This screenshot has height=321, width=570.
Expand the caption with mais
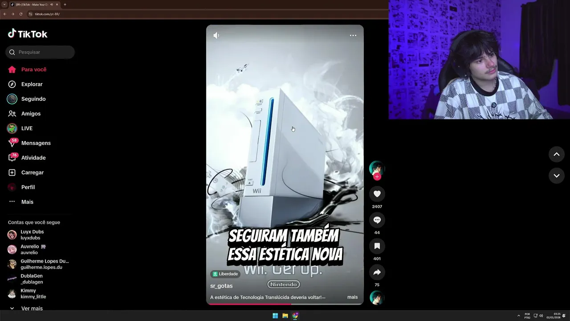(352, 297)
